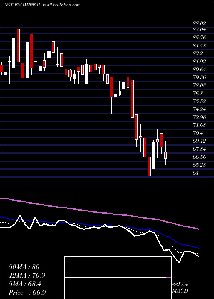Select the 84.48 price axis label
The height and width of the screenshot is (299, 214).
point(199,46)
